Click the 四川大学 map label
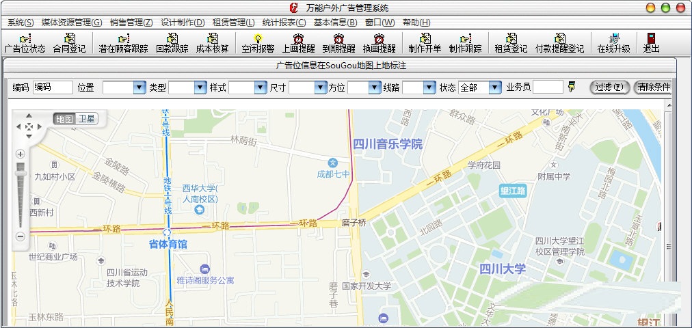 tap(503, 269)
